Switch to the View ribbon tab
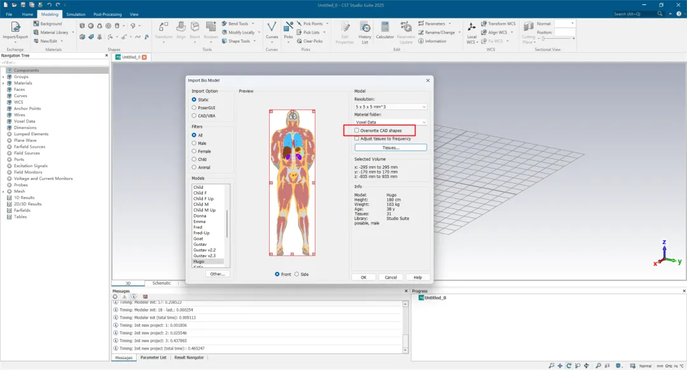The height and width of the screenshot is (370, 687). tap(134, 15)
